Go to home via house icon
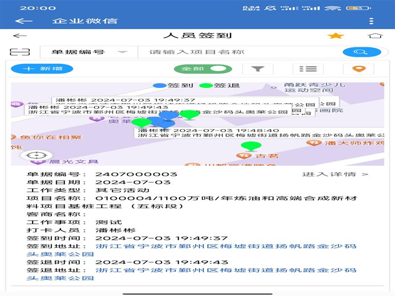 click(x=375, y=36)
